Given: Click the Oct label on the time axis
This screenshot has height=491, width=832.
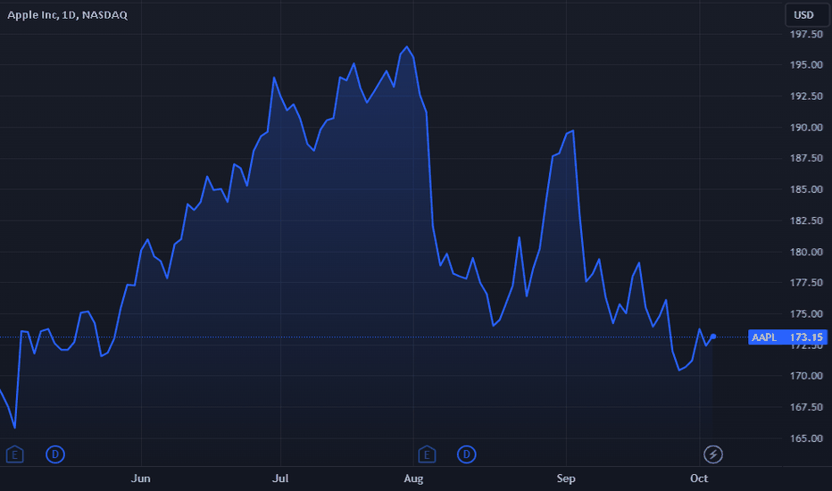Looking at the screenshot, I should coord(699,479).
